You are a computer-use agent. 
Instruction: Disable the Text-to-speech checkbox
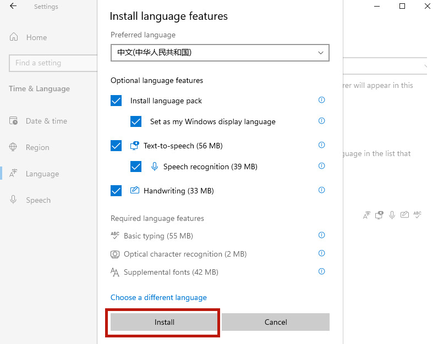click(x=116, y=146)
